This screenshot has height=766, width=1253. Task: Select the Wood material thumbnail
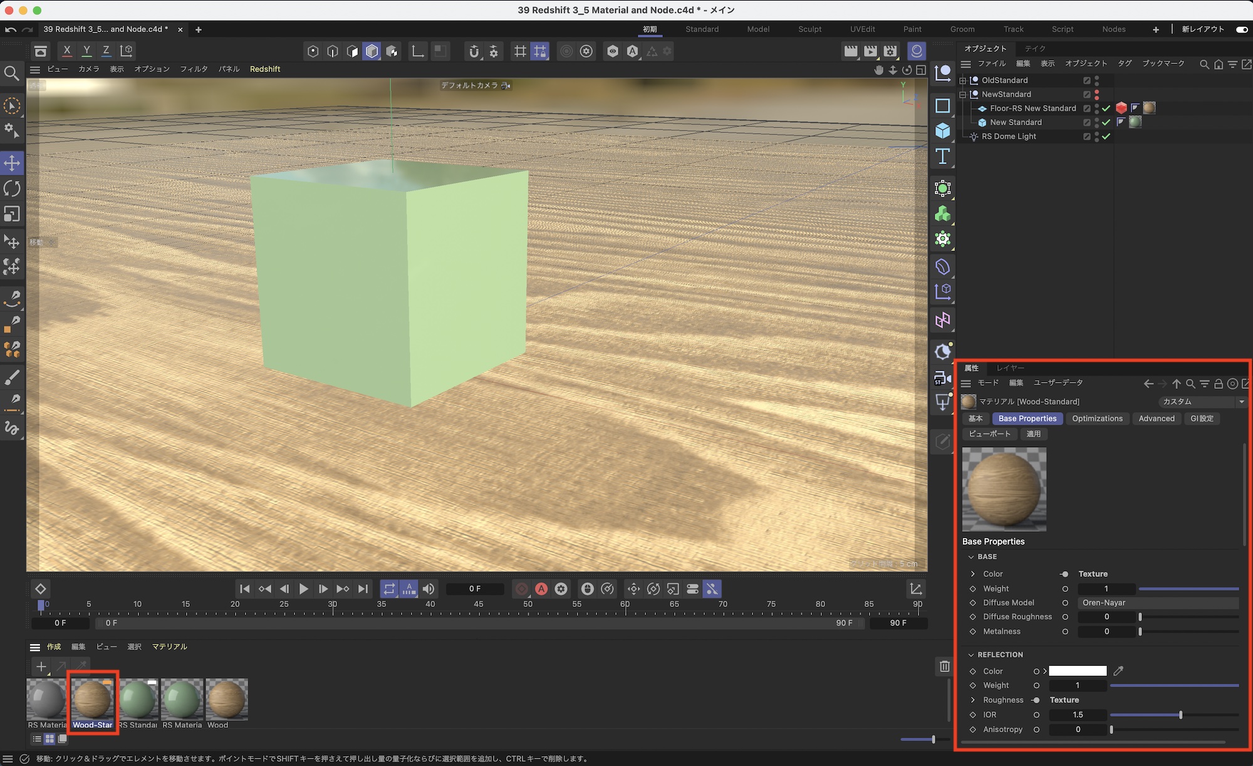tap(226, 700)
